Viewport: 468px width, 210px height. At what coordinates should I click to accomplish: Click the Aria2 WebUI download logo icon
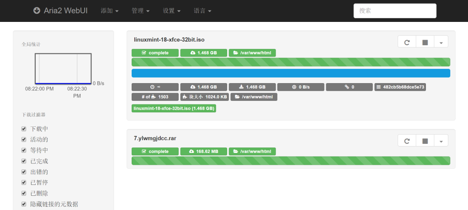pos(37,11)
